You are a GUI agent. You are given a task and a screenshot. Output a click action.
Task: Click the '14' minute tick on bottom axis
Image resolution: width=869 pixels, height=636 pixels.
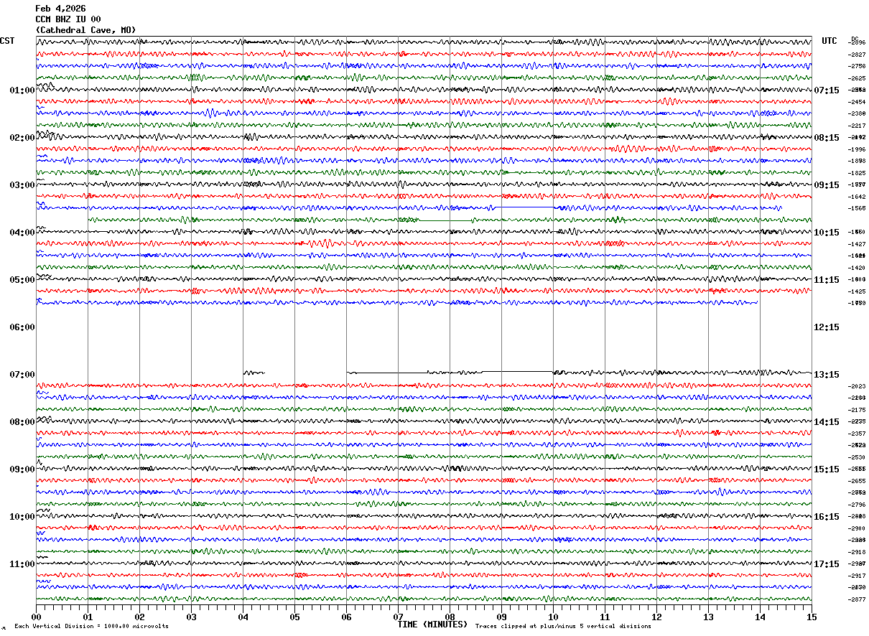(x=760, y=617)
